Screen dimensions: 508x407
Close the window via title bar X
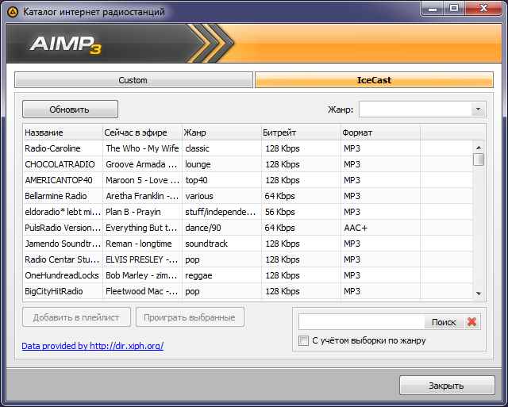click(x=483, y=9)
